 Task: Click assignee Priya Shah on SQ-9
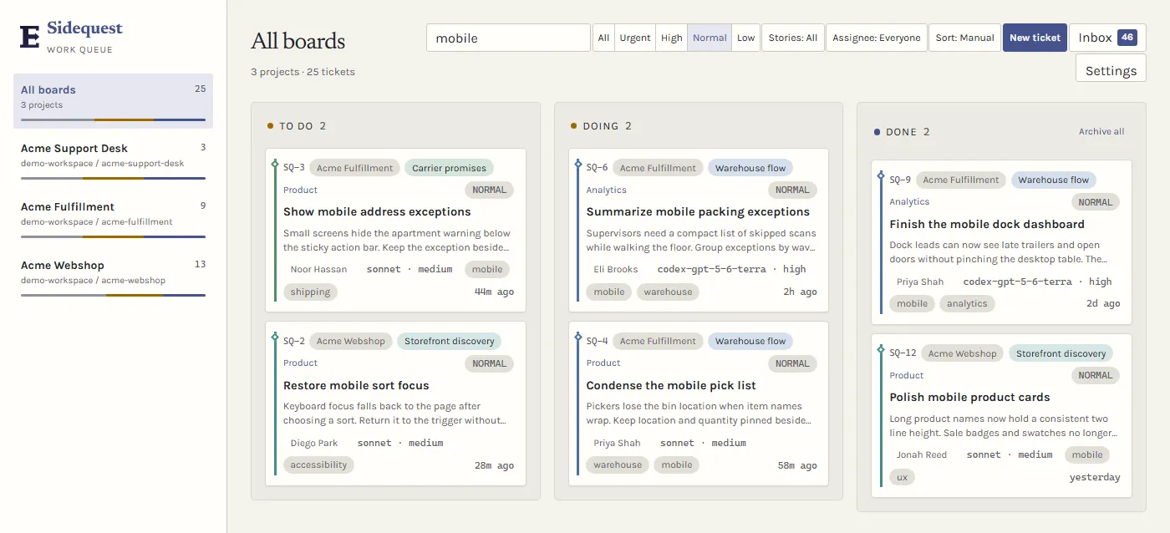pyautogui.click(x=920, y=282)
